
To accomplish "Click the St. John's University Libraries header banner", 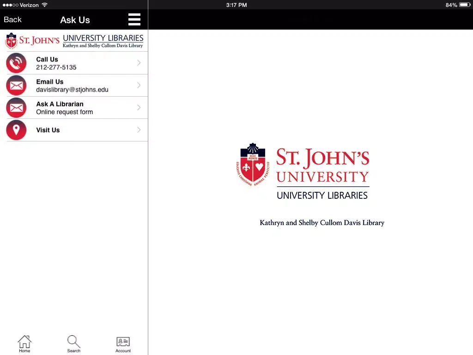I will [x=74, y=41].
